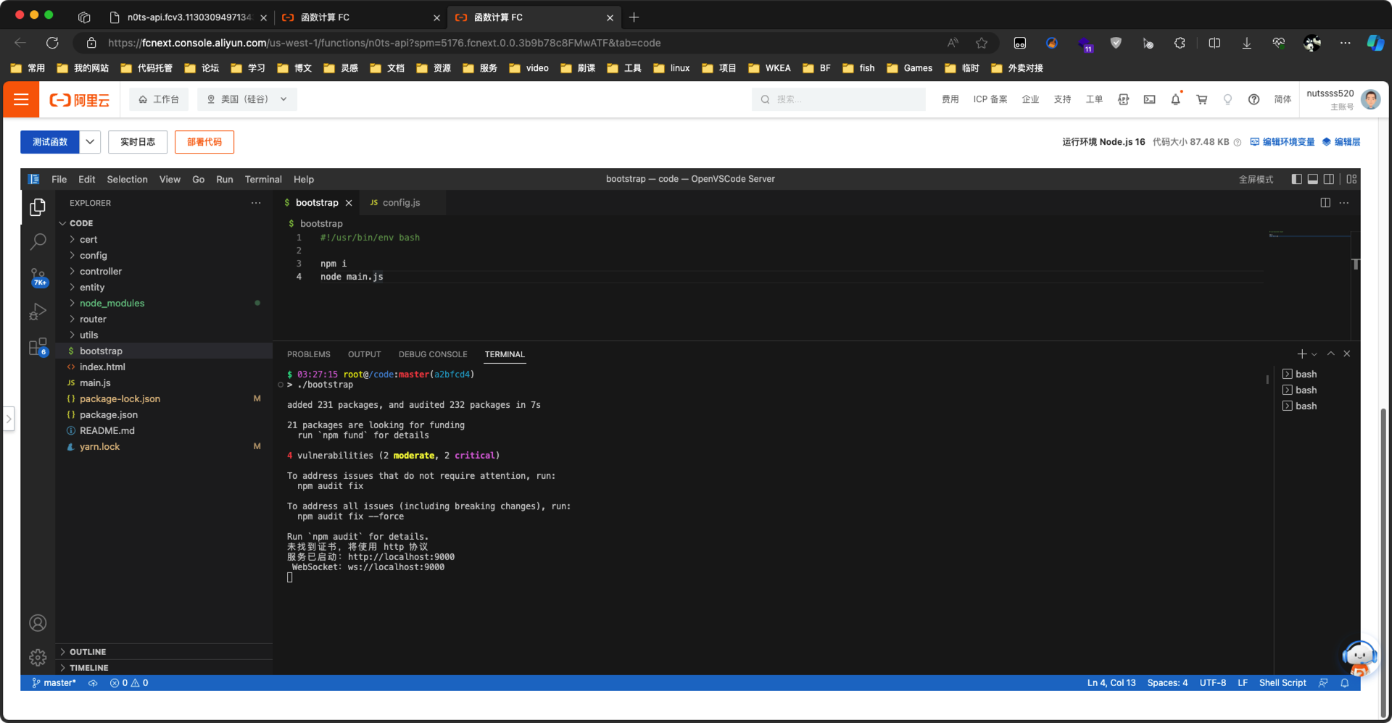Customize layout icon in VS Code title bar
This screenshot has width=1392, height=723.
pos(1351,179)
